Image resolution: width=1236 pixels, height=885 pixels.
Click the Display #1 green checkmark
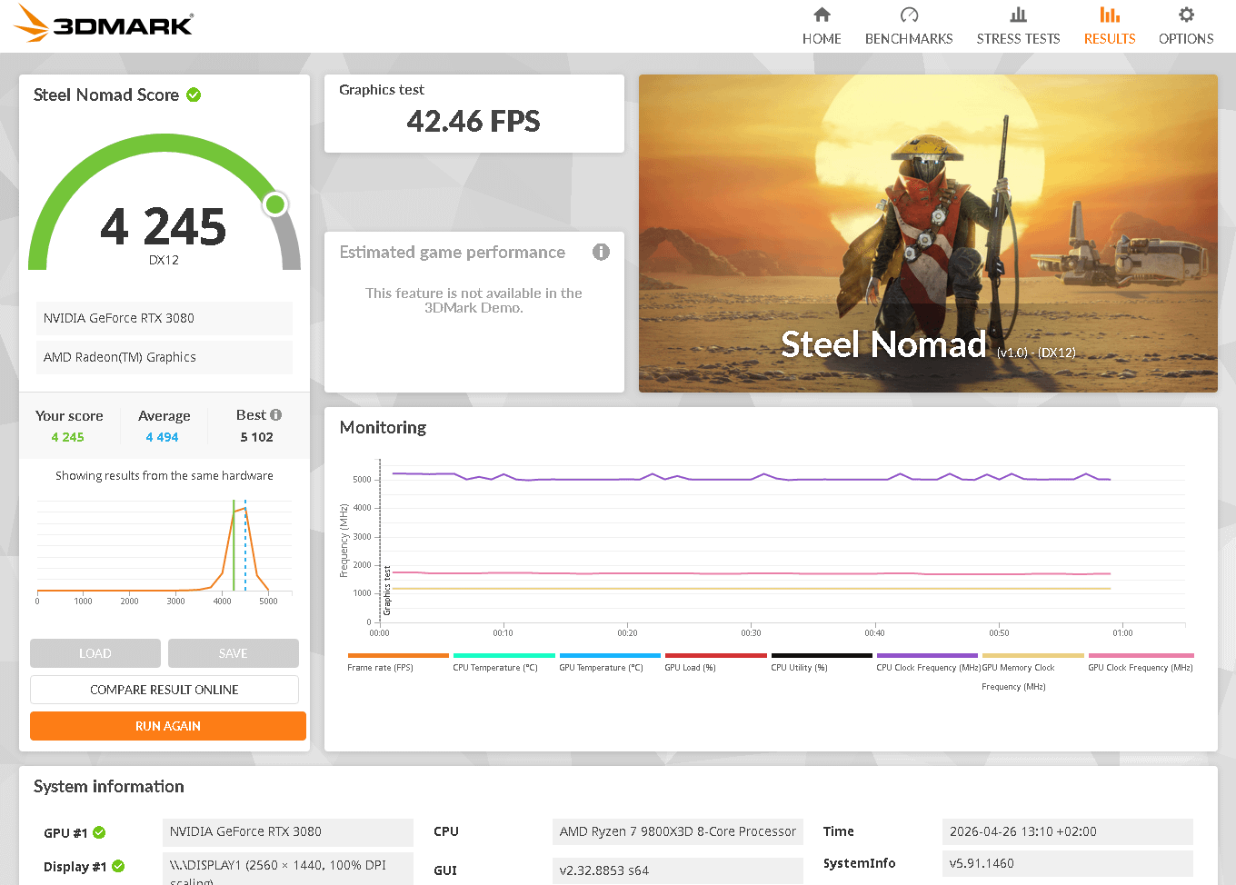tap(118, 867)
